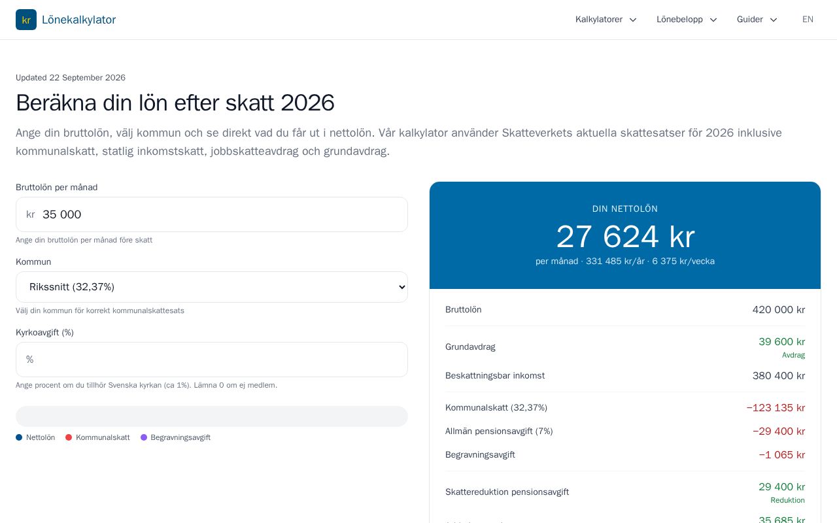The width and height of the screenshot is (837, 523).
Task: Click the 'DIN NETTOLÖN' label
Action: (625, 209)
